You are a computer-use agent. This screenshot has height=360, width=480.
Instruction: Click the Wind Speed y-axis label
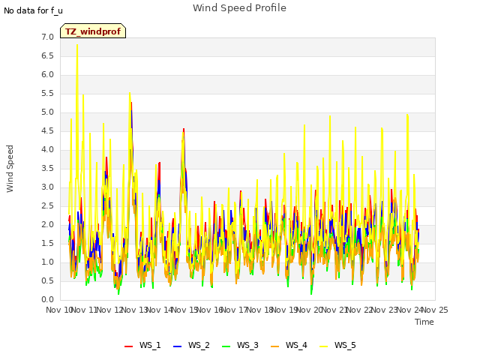pos(10,169)
